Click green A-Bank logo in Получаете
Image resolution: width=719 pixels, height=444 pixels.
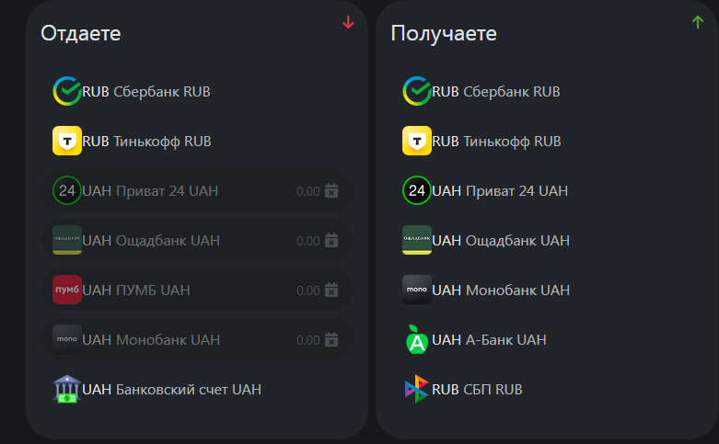tap(417, 339)
